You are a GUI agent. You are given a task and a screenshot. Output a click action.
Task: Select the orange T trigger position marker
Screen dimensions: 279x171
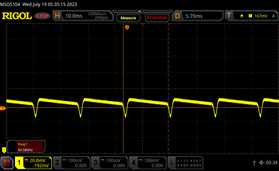point(127,27)
